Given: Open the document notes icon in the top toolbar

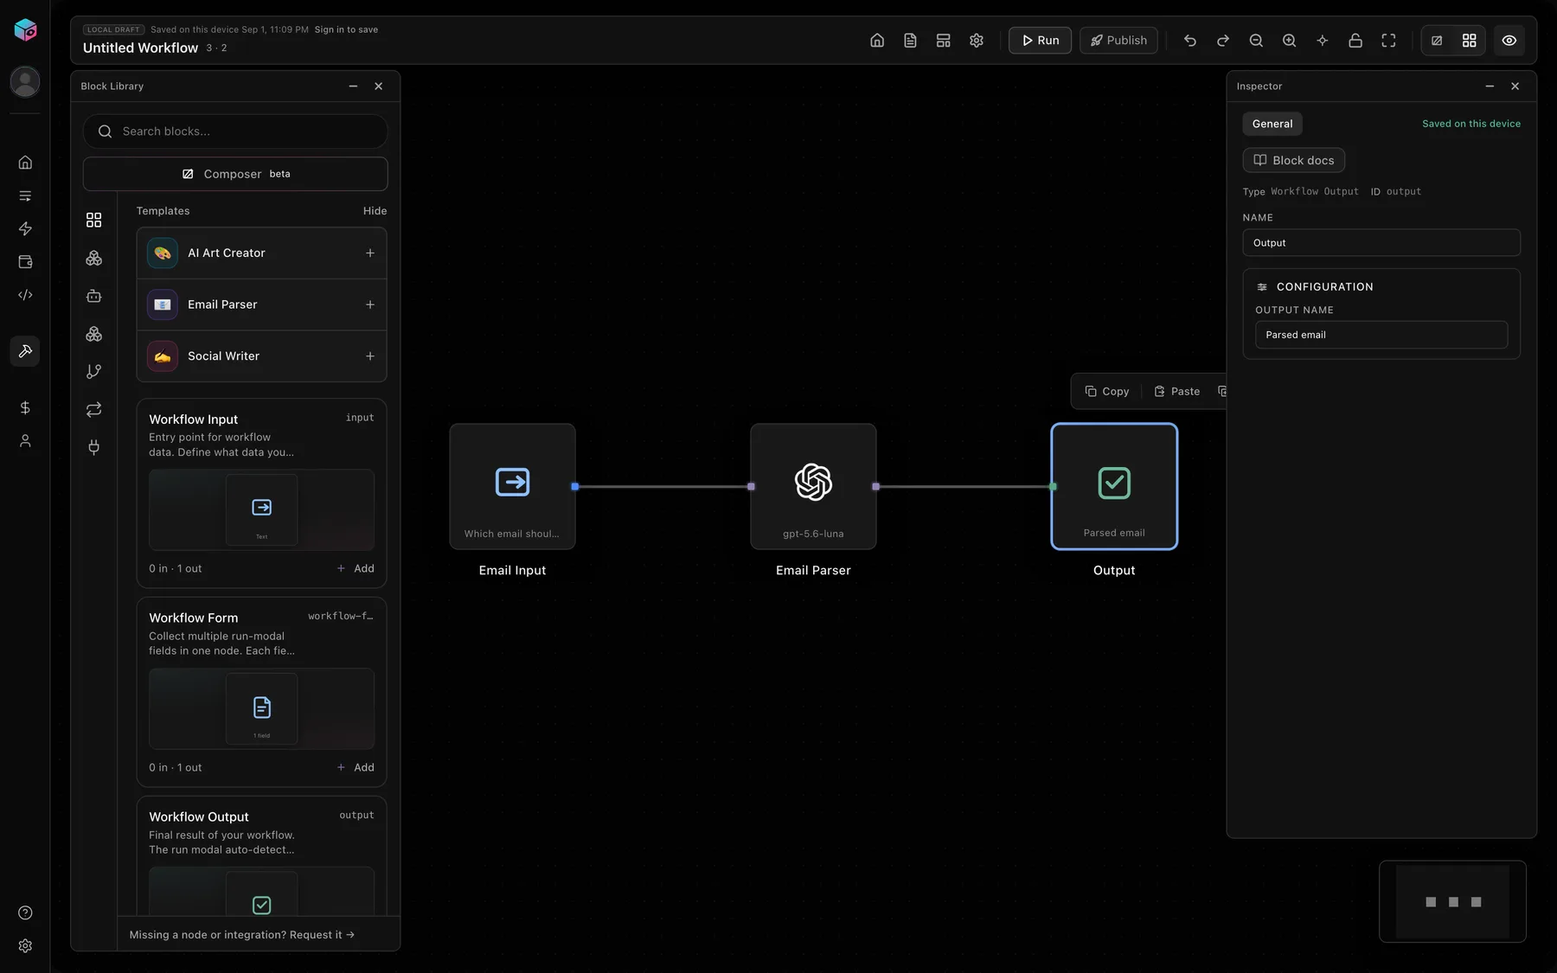Looking at the screenshot, I should click(910, 41).
